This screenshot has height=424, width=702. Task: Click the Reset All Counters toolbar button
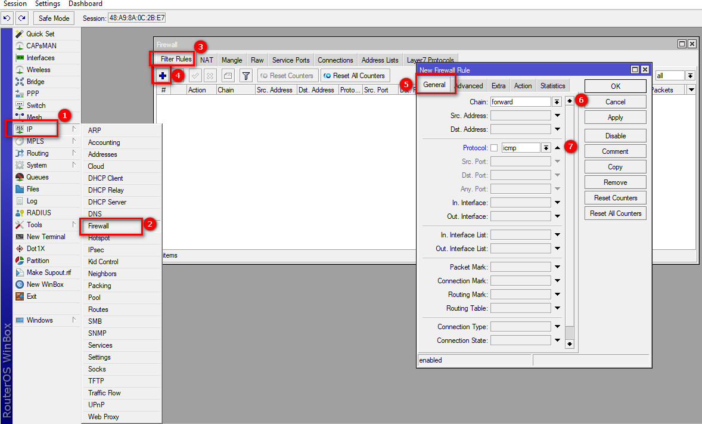(355, 76)
